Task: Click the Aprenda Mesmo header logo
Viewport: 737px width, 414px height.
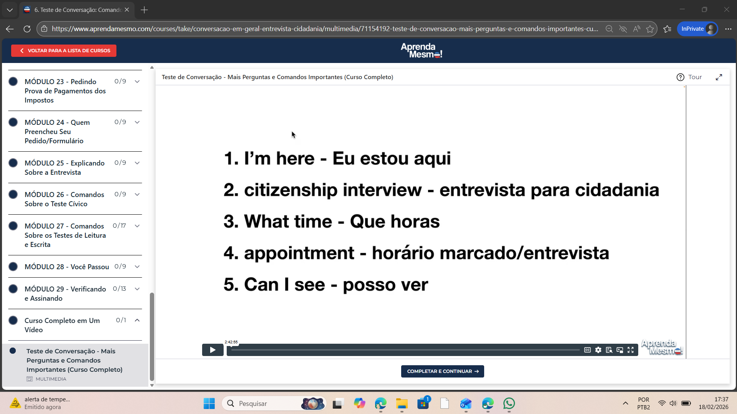Action: click(x=421, y=51)
